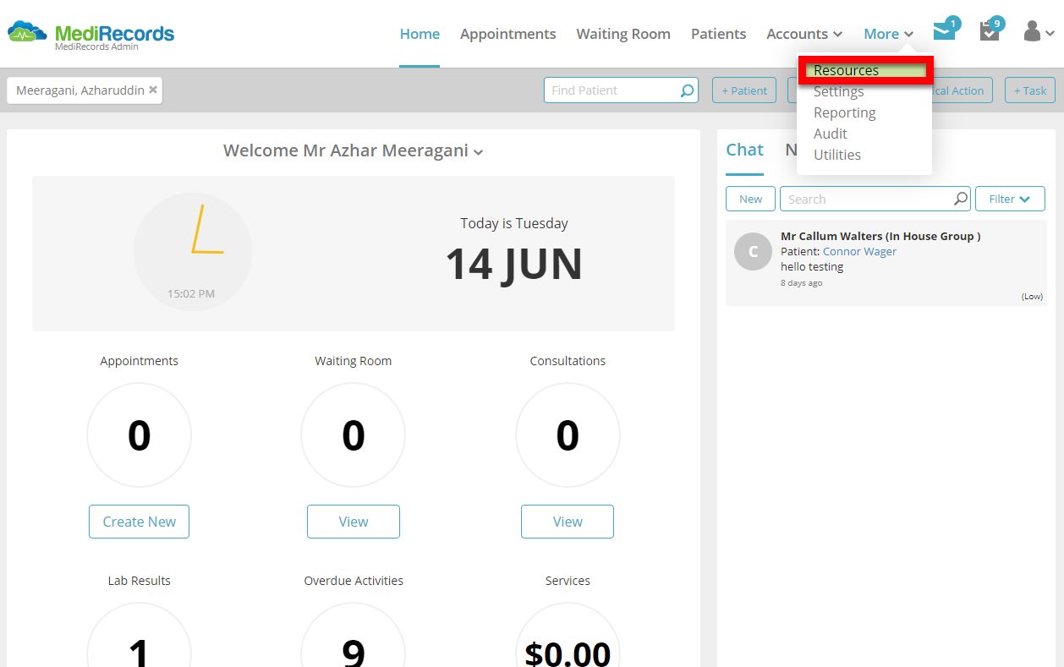The height and width of the screenshot is (667, 1064).
Task: Start a new chat with the New button
Action: pyautogui.click(x=751, y=199)
